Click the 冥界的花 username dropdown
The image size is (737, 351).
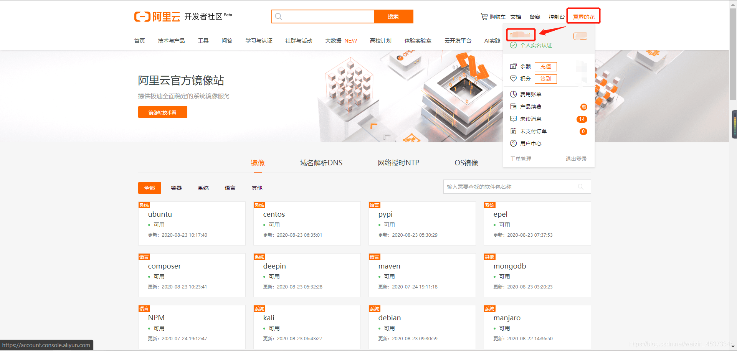coord(584,17)
